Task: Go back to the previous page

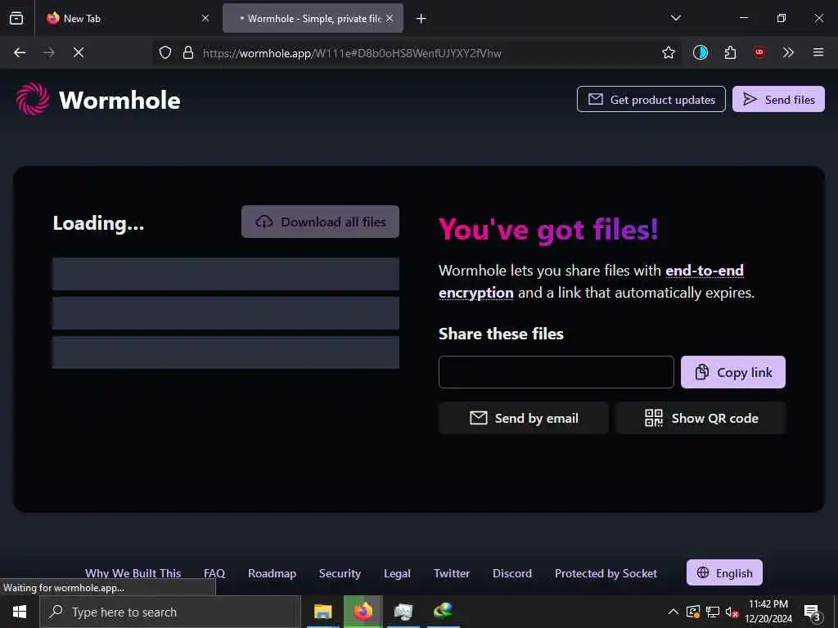Action: point(20,52)
